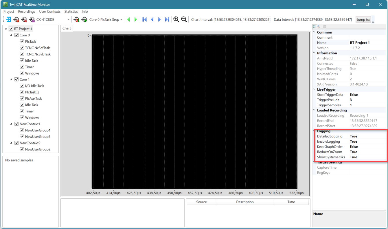388x229 pixels.
Task: Toggle PlcTask_2 checkbox
Action: pyautogui.click(x=22, y=92)
